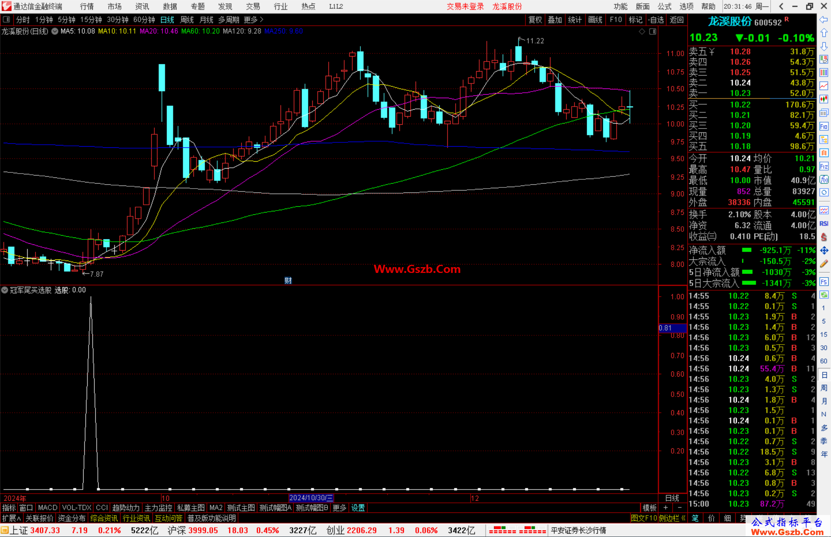The height and width of the screenshot is (537, 831).
Task: Switch to 周线 weekly chart
Action: [x=187, y=20]
